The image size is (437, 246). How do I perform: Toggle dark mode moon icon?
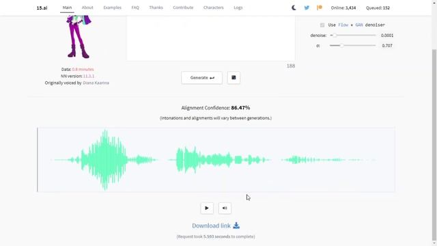[x=294, y=8]
